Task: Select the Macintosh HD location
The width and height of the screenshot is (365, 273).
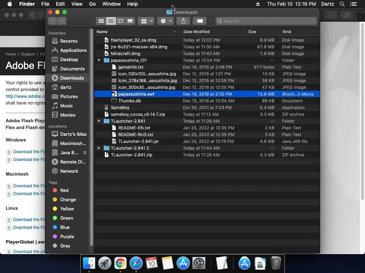Action: point(67,144)
